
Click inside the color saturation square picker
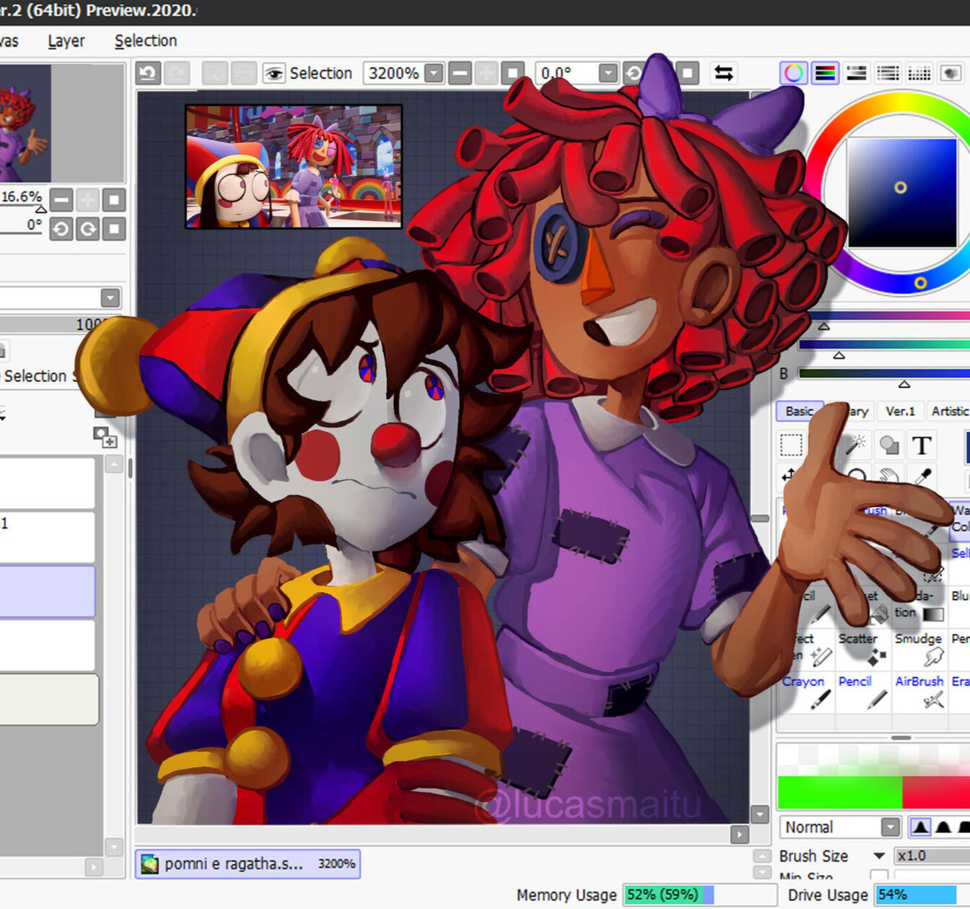click(x=901, y=193)
